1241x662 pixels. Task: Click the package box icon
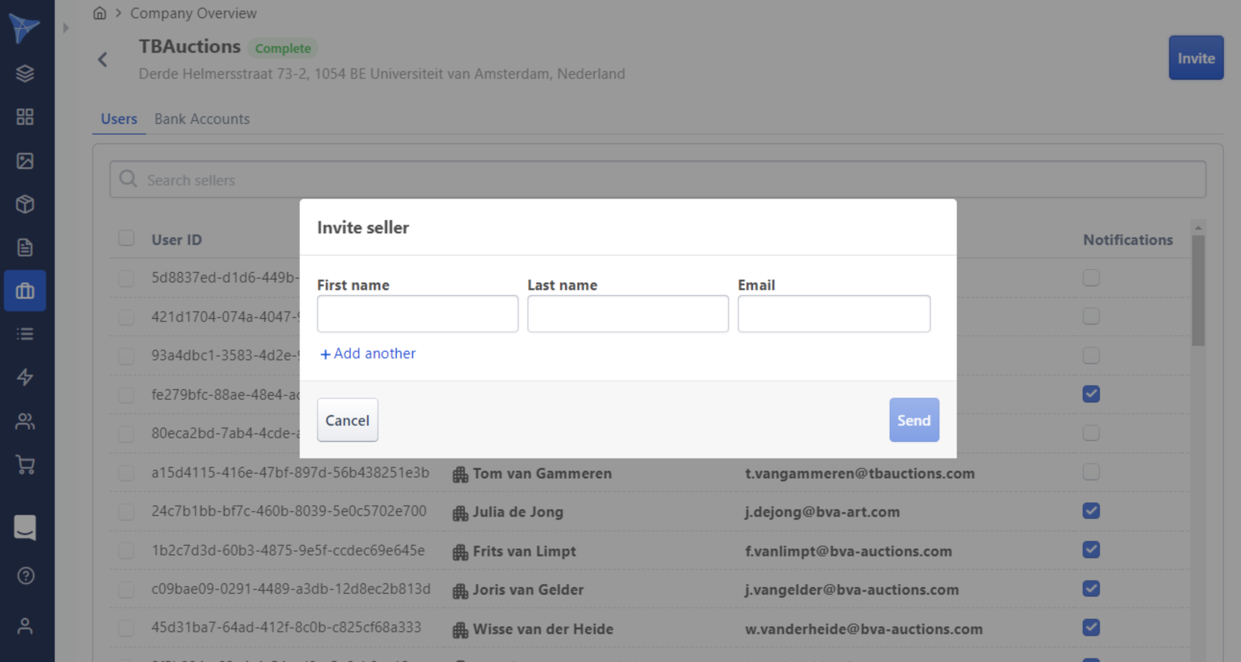point(25,204)
